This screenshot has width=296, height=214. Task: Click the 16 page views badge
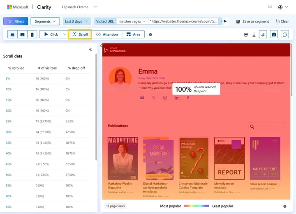(116, 206)
